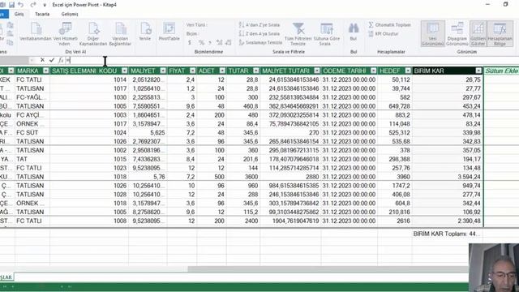Screen dimensions: 519x292
Task: Confirm formula with the checkmark icon
Action: 51,60
